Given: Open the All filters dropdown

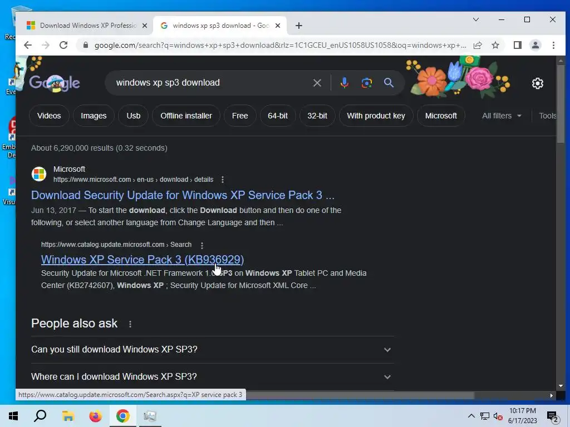Looking at the screenshot, I should [502, 116].
